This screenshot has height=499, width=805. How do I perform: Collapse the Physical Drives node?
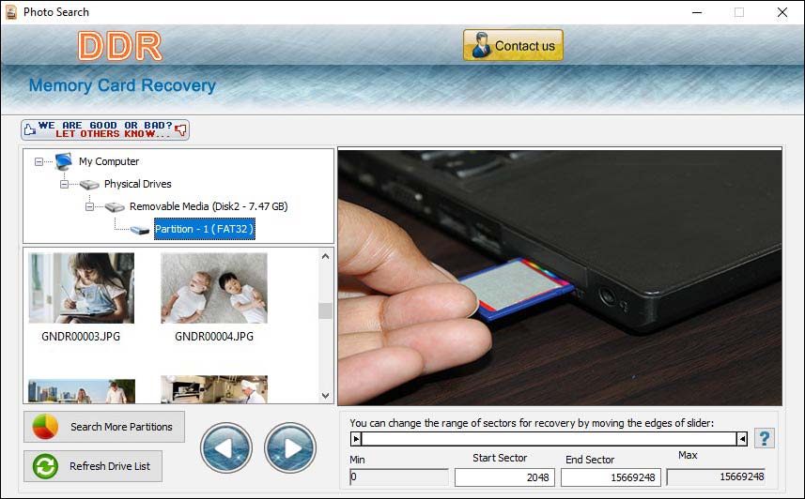point(64,184)
